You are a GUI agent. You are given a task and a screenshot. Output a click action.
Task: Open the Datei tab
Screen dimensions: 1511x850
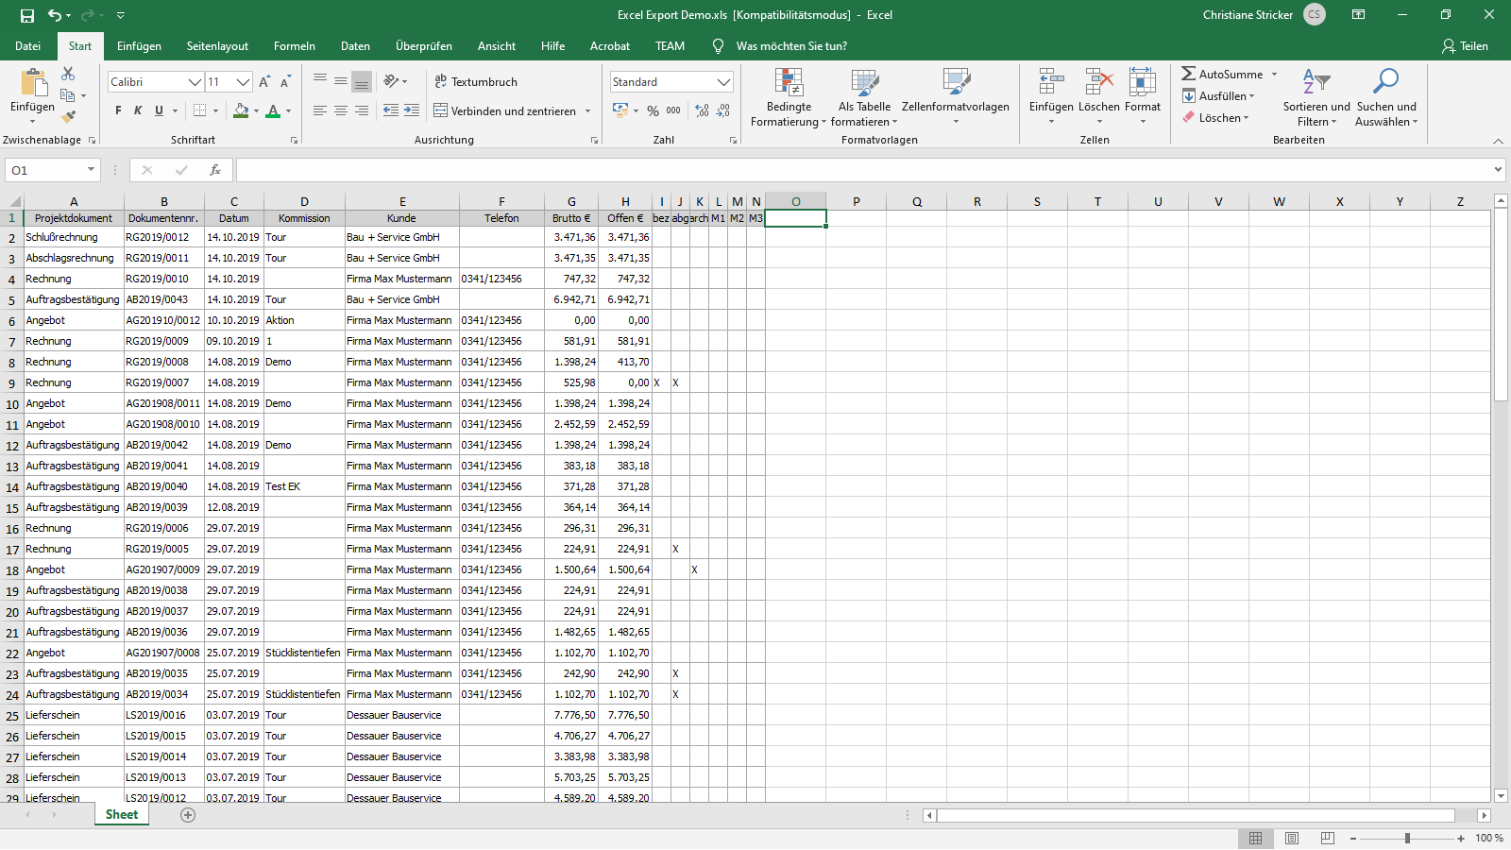[27, 46]
